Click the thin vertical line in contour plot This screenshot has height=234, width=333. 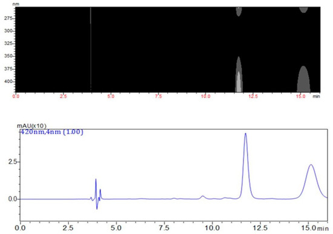click(91, 49)
